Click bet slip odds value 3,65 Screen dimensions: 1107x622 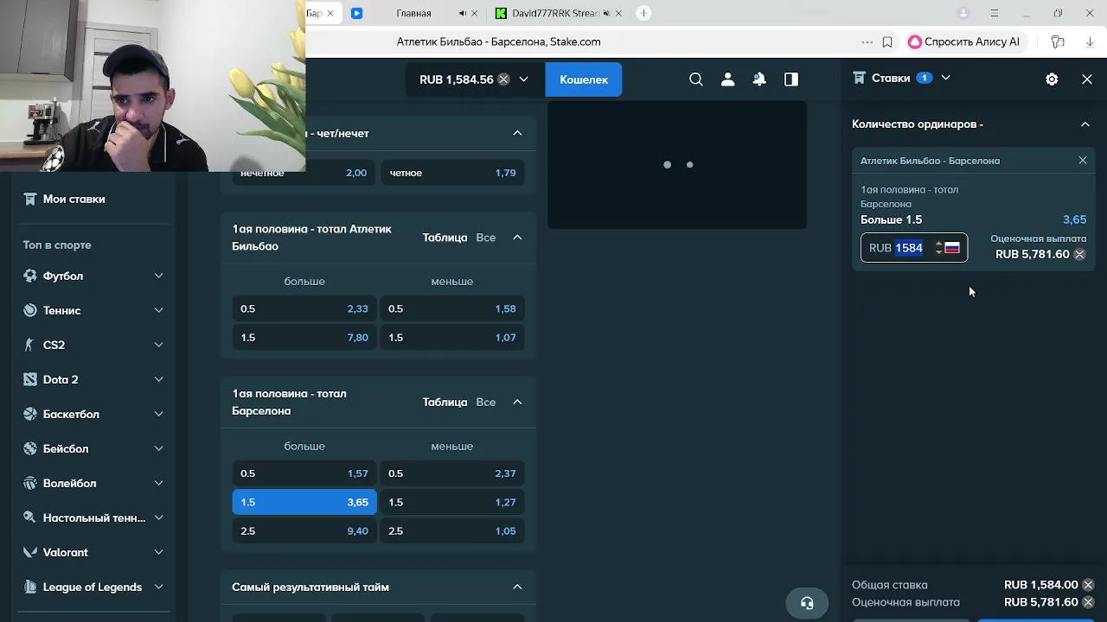pos(1074,219)
